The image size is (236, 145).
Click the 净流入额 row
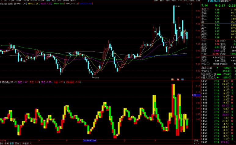(x=219, y=68)
